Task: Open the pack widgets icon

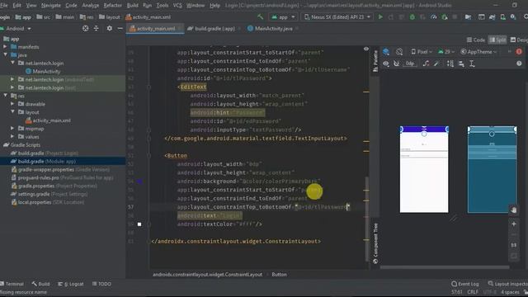Action: 450,64
